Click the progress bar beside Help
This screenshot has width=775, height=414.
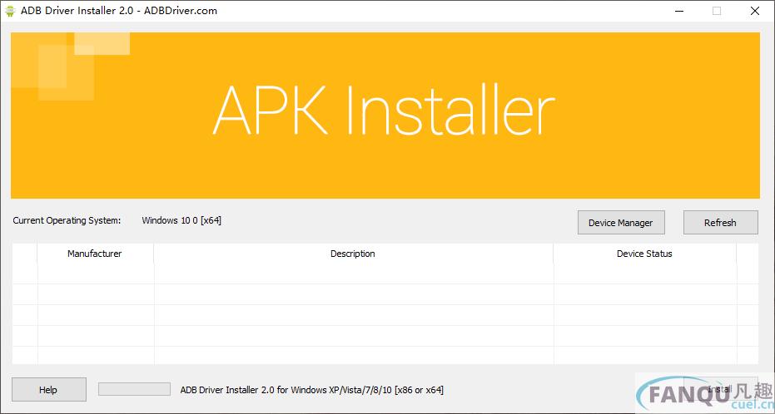135,389
